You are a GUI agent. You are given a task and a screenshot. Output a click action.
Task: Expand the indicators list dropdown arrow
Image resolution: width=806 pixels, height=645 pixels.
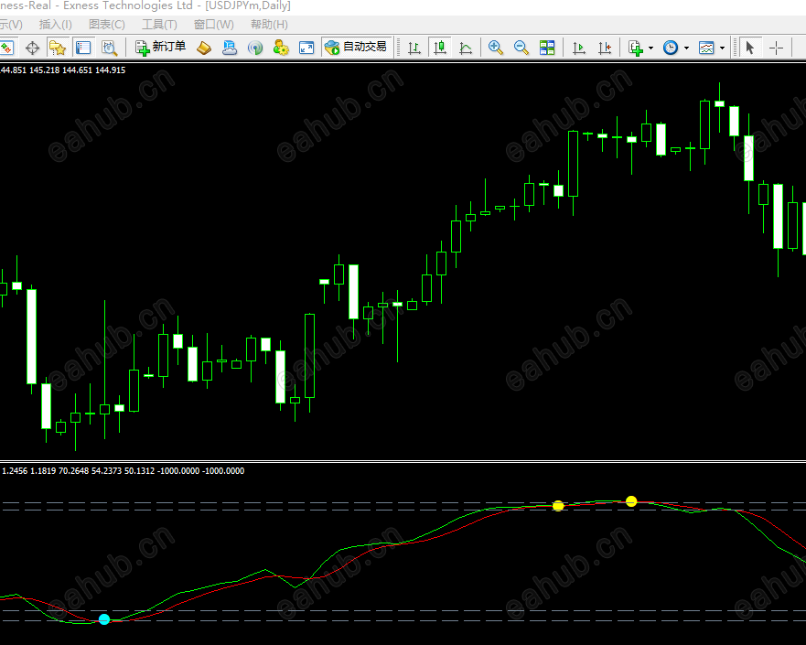(651, 48)
